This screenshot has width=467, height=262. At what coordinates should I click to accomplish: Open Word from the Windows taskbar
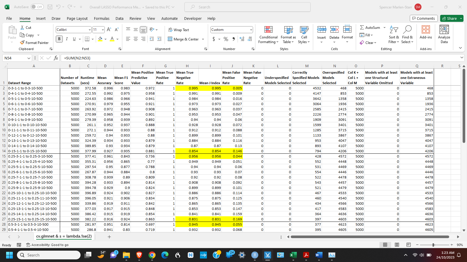318,255
